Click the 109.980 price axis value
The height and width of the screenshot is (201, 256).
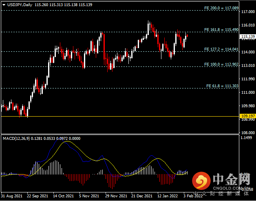[248, 106]
